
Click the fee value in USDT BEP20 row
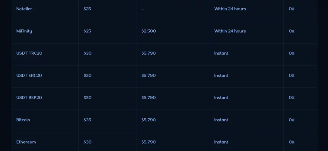[291, 98]
